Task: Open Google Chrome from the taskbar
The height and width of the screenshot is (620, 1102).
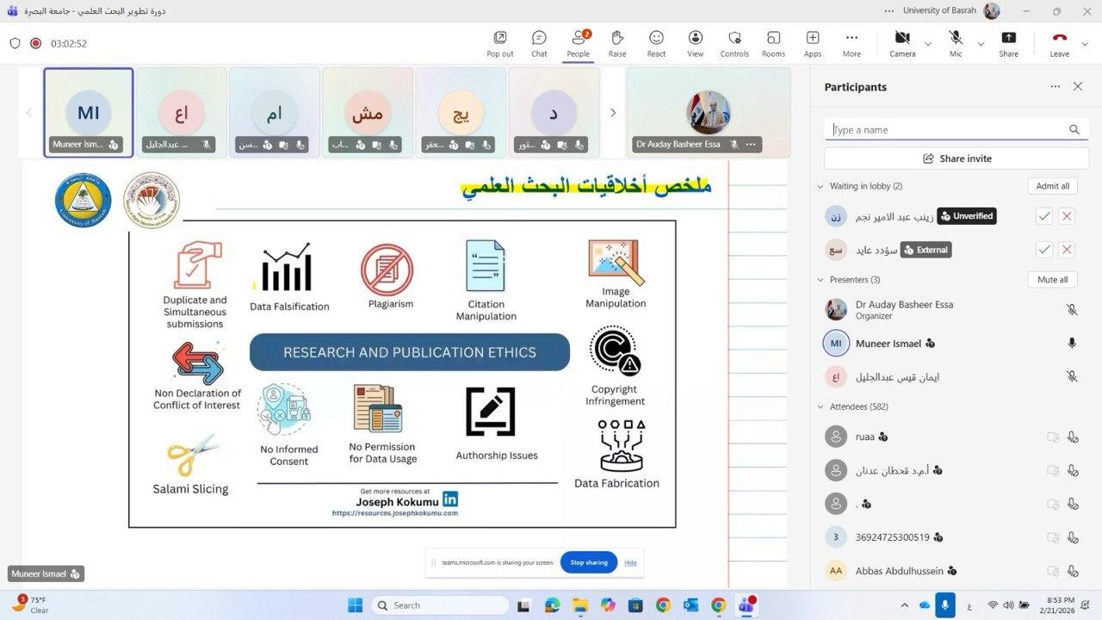Action: click(x=663, y=605)
